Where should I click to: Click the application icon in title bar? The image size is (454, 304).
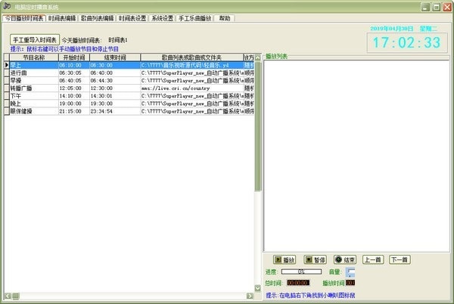pos(7,5)
